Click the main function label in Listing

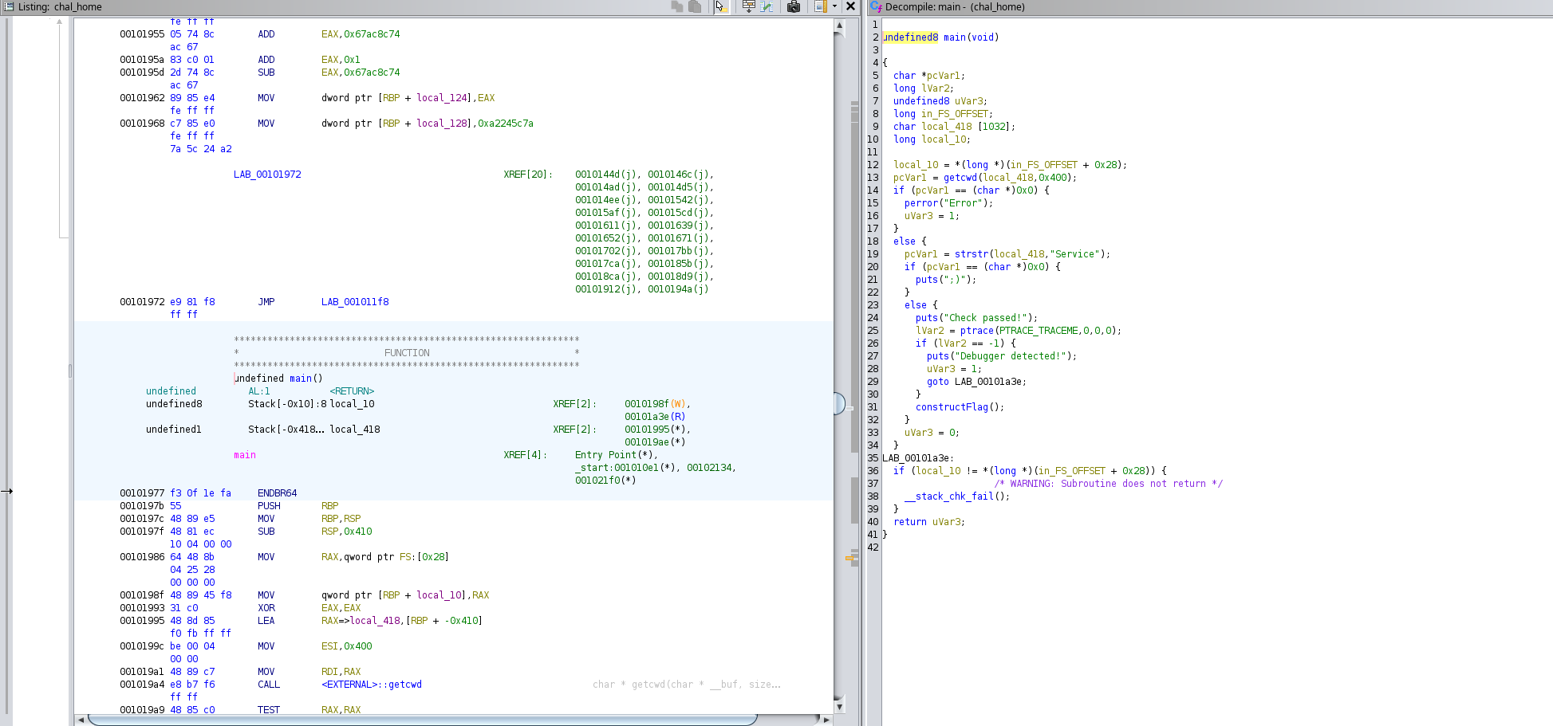tap(245, 455)
